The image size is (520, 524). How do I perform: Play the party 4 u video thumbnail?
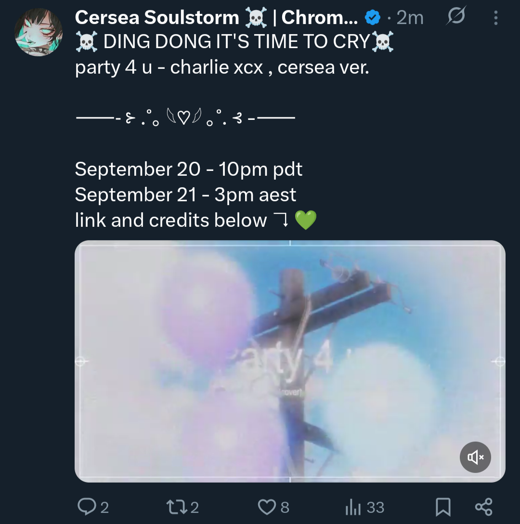click(290, 361)
